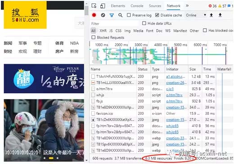Toggle the filter funnel icon
The height and width of the screenshot is (164, 234).
click(x=112, y=15)
